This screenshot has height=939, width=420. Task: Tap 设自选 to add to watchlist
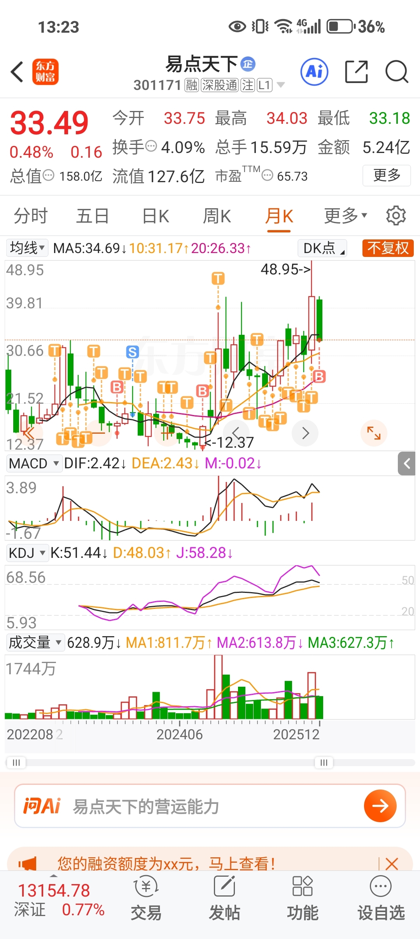pos(381,899)
